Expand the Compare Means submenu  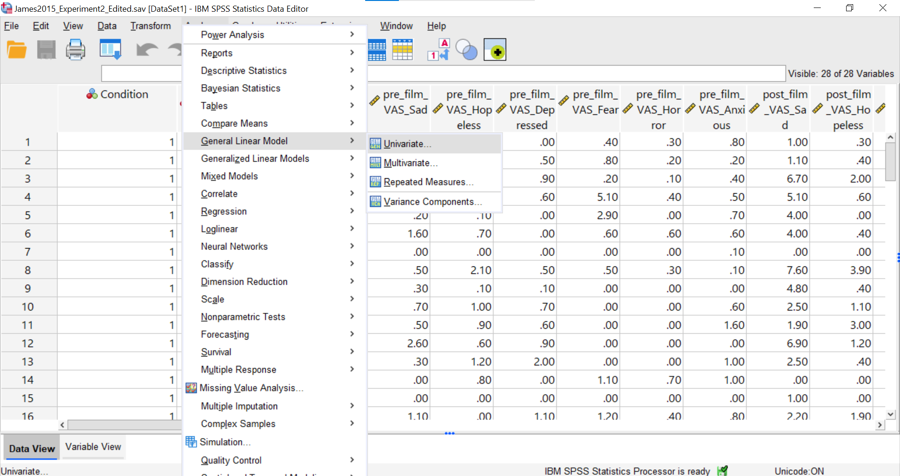(275, 123)
